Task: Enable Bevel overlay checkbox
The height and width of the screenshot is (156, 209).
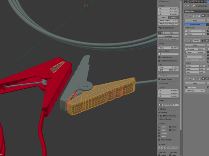Action: [170, 130]
